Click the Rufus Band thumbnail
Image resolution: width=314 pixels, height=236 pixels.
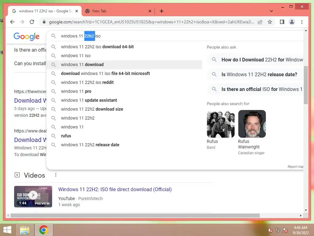(221, 124)
